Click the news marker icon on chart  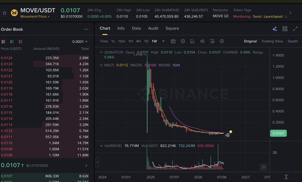(x=227, y=135)
